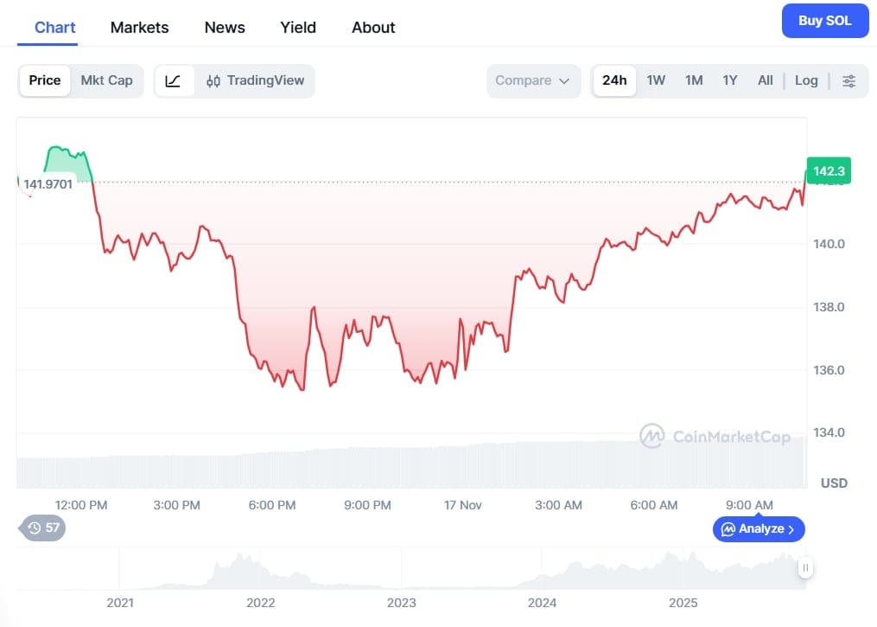Switch the chart to Mkt Cap view
The width and height of the screenshot is (877, 627).
pyautogui.click(x=106, y=80)
